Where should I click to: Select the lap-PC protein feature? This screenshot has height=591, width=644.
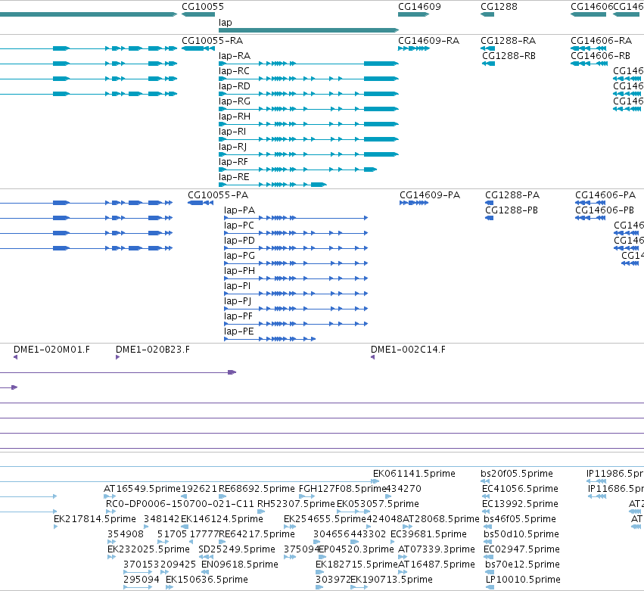pyautogui.click(x=296, y=233)
